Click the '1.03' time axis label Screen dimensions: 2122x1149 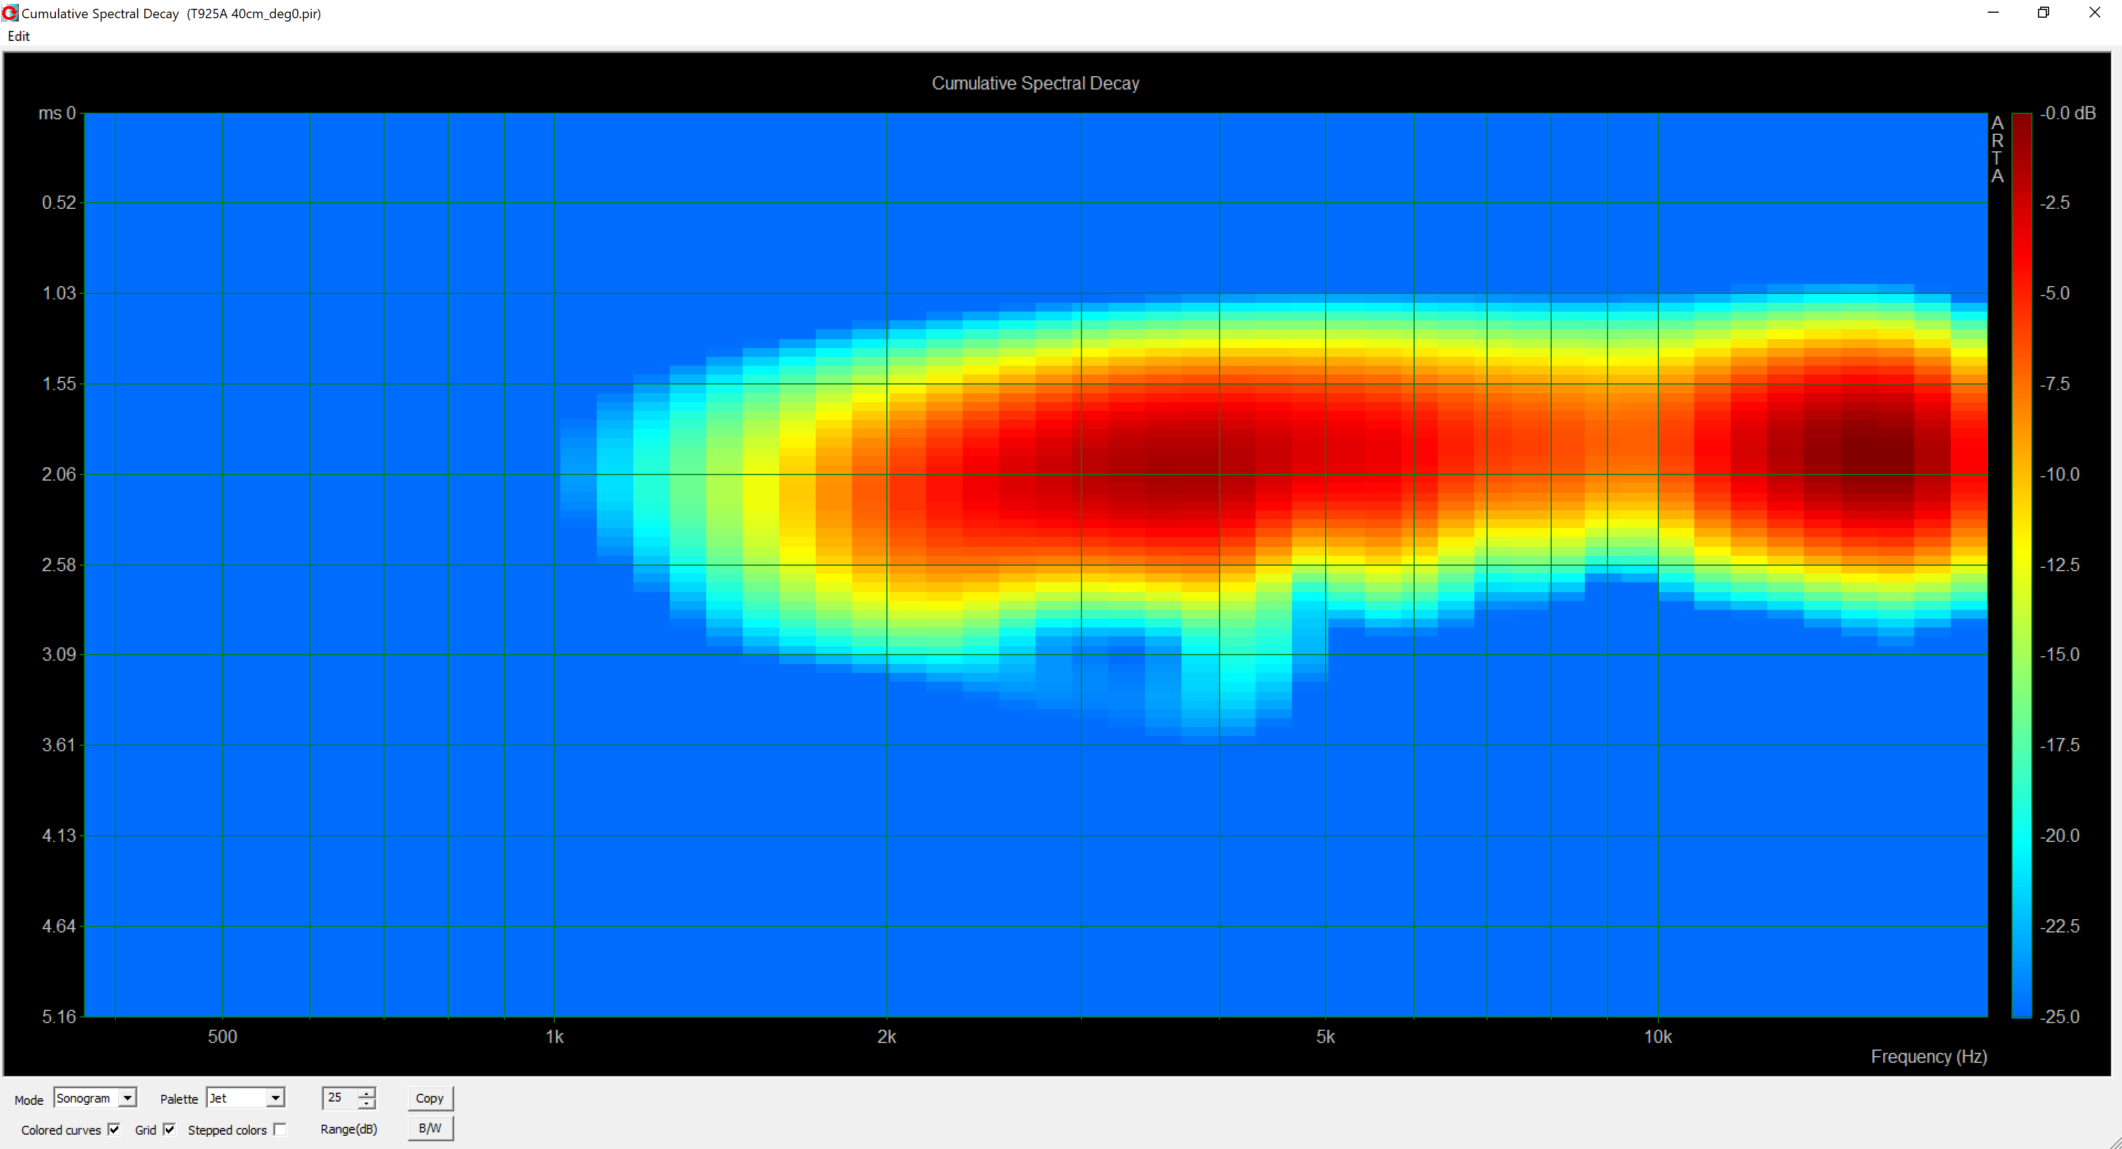tap(59, 293)
